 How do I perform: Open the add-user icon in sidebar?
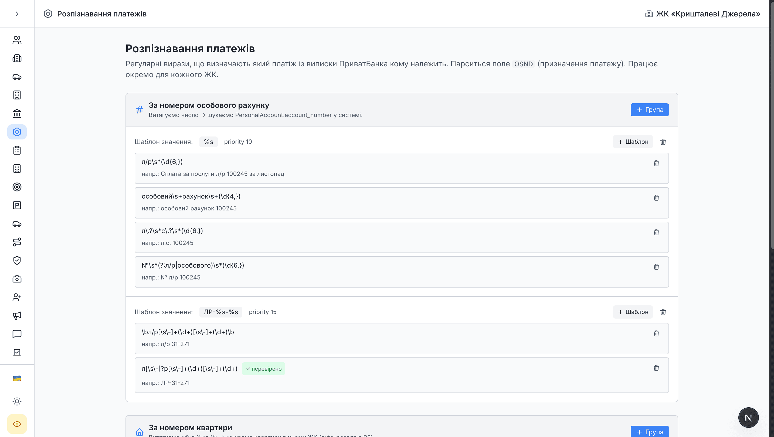[17, 297]
